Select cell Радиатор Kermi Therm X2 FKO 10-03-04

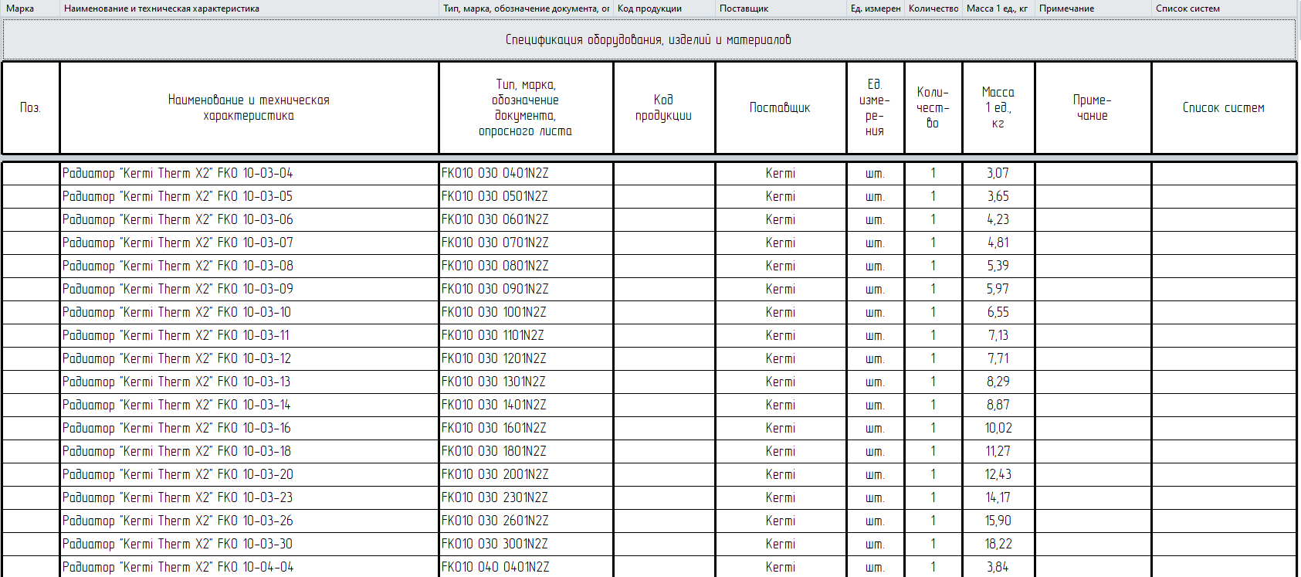pos(249,173)
